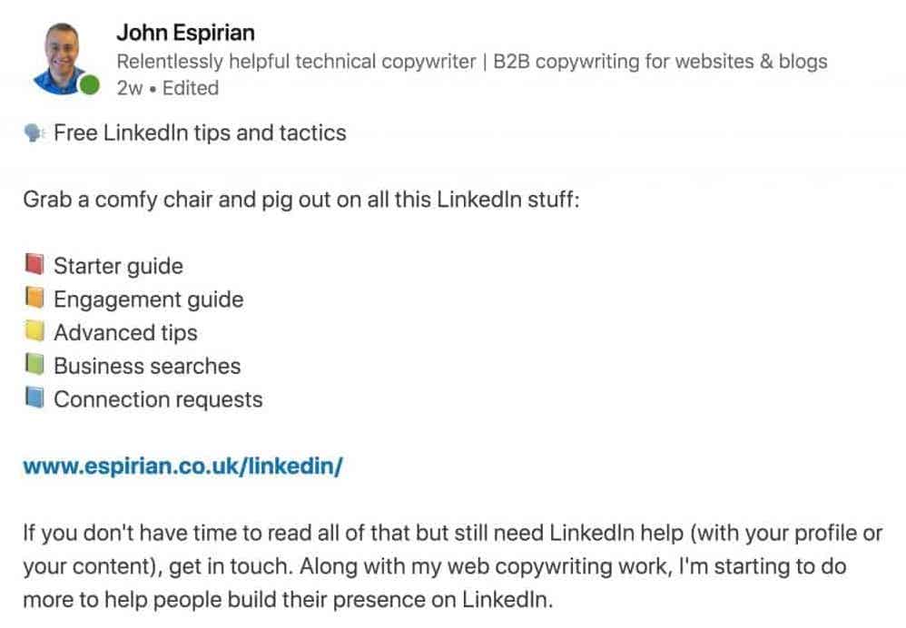Click the orange book icon
Viewport: 906px width, 628px height.
tap(34, 299)
